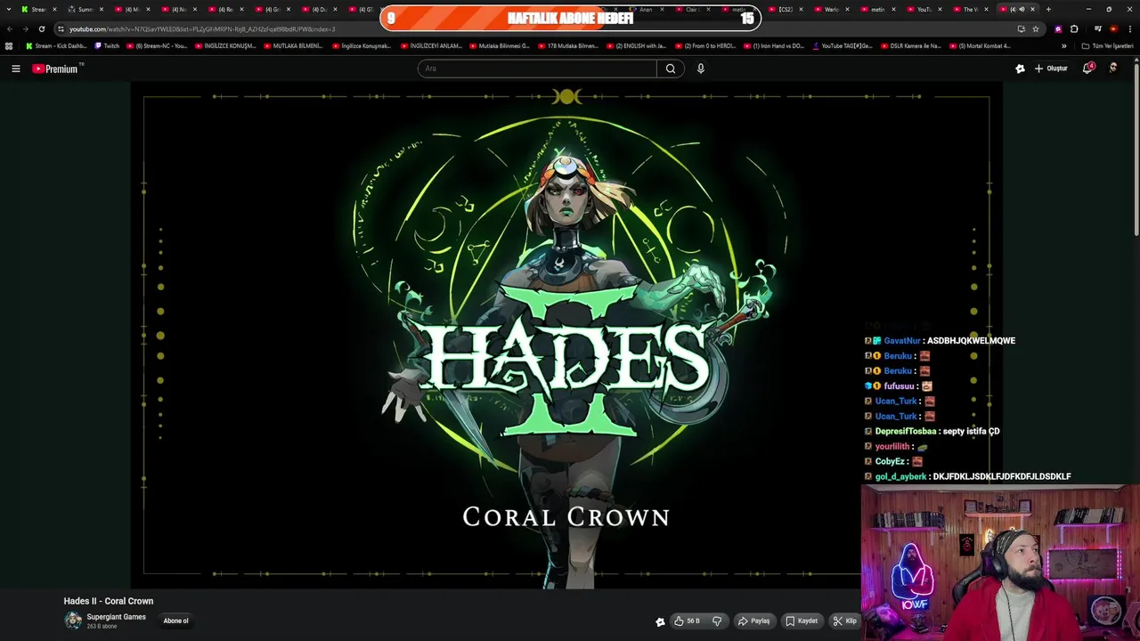Switch to the Warlo tab
Viewport: 1140px width, 641px height.
click(832, 9)
